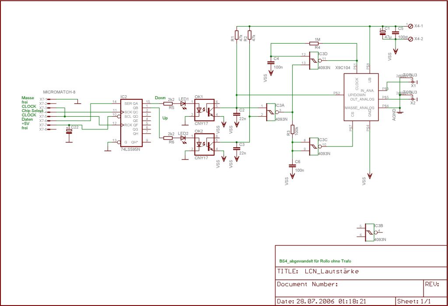Click the C22 capacitor near the connector
This screenshot has height=306, width=448.
click(x=69, y=131)
